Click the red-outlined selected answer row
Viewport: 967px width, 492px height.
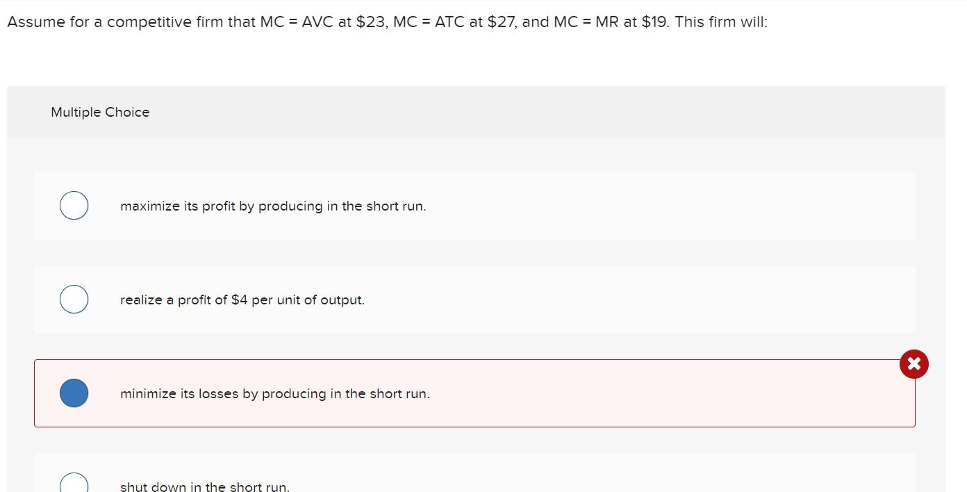coord(475,393)
